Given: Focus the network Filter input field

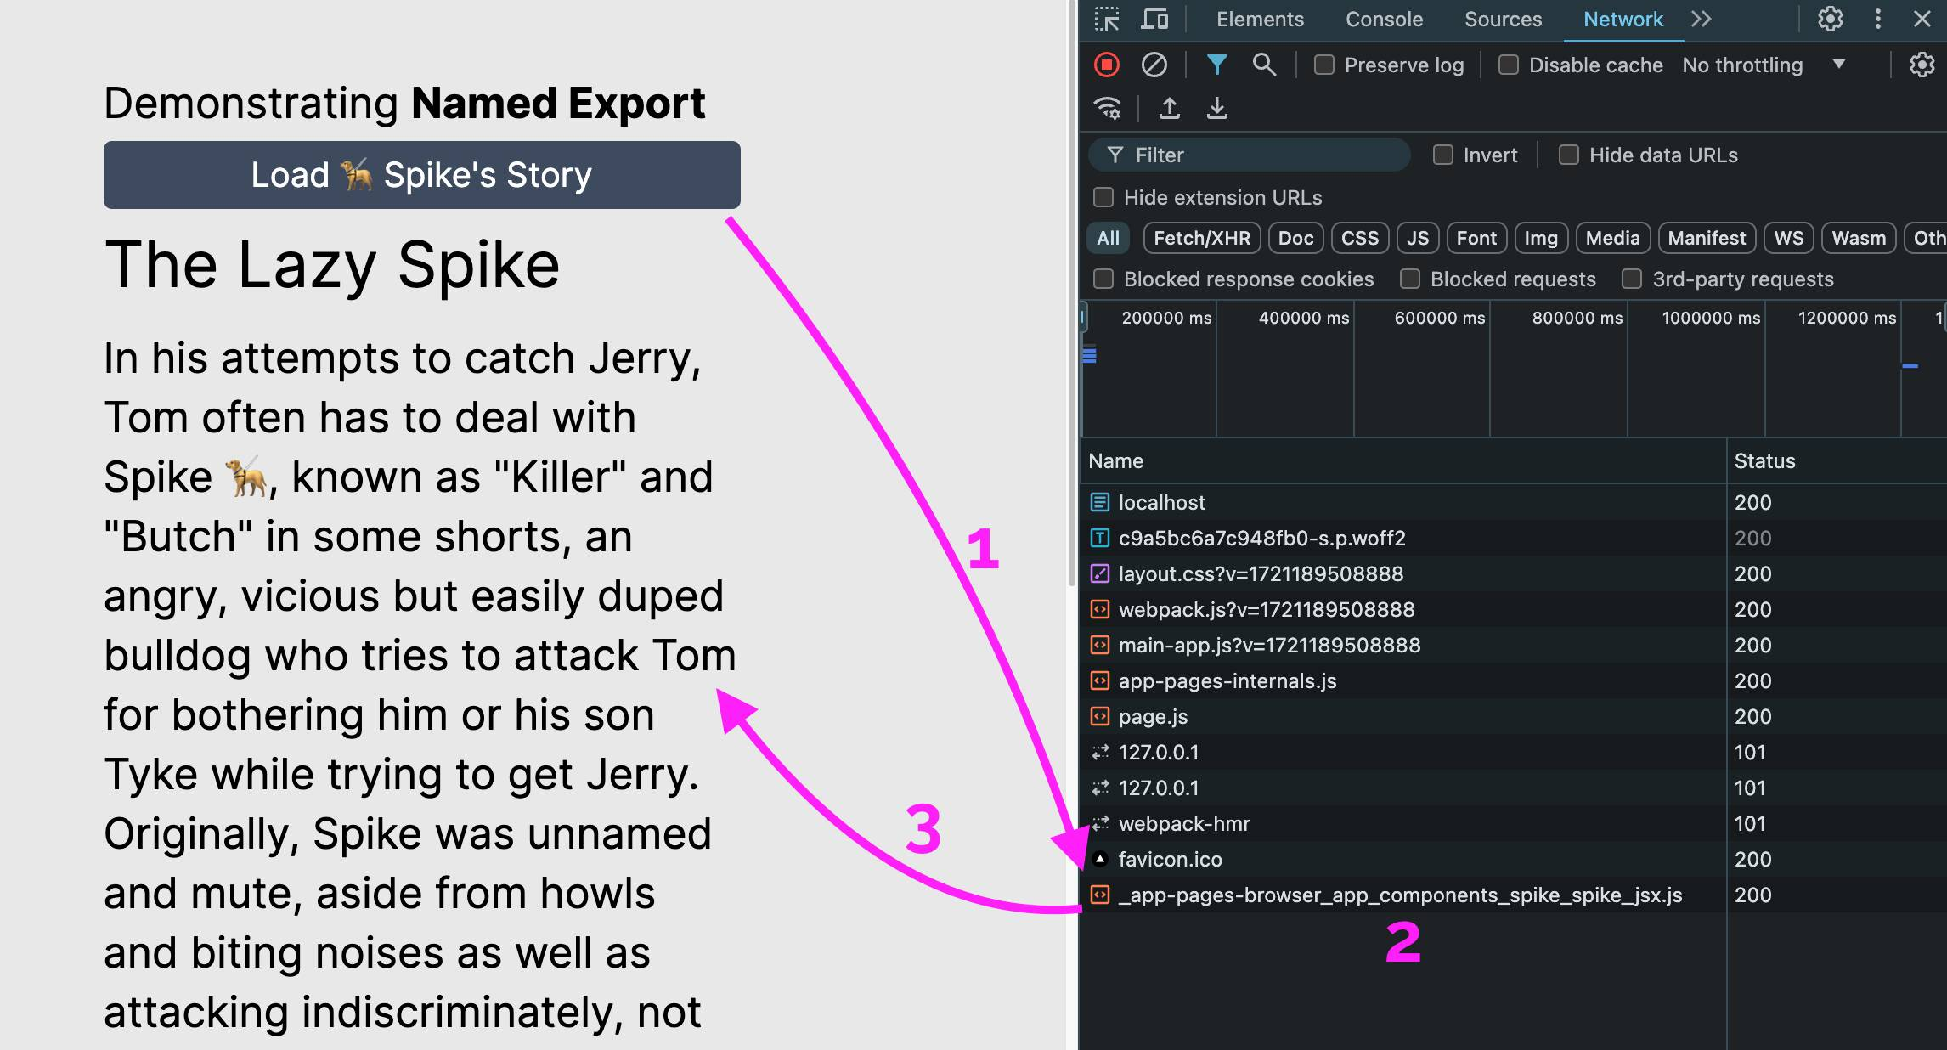Looking at the screenshot, I should (x=1250, y=155).
